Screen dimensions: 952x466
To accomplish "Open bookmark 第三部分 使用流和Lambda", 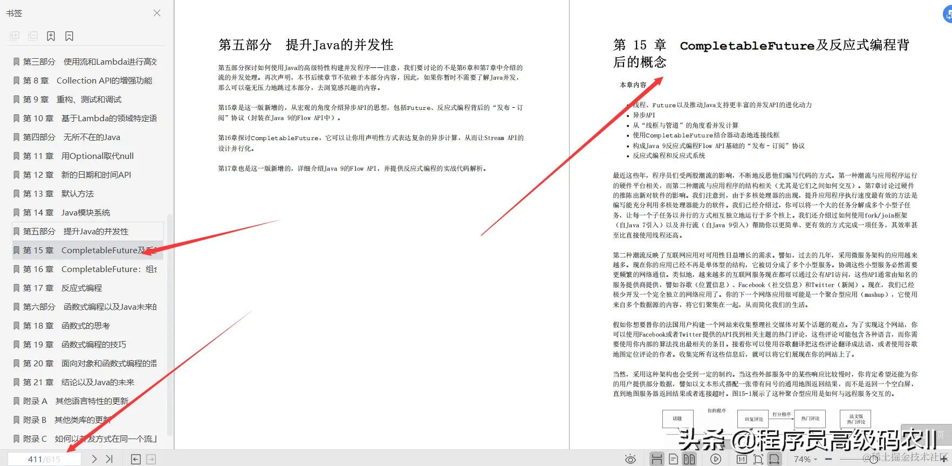I will 88,61.
